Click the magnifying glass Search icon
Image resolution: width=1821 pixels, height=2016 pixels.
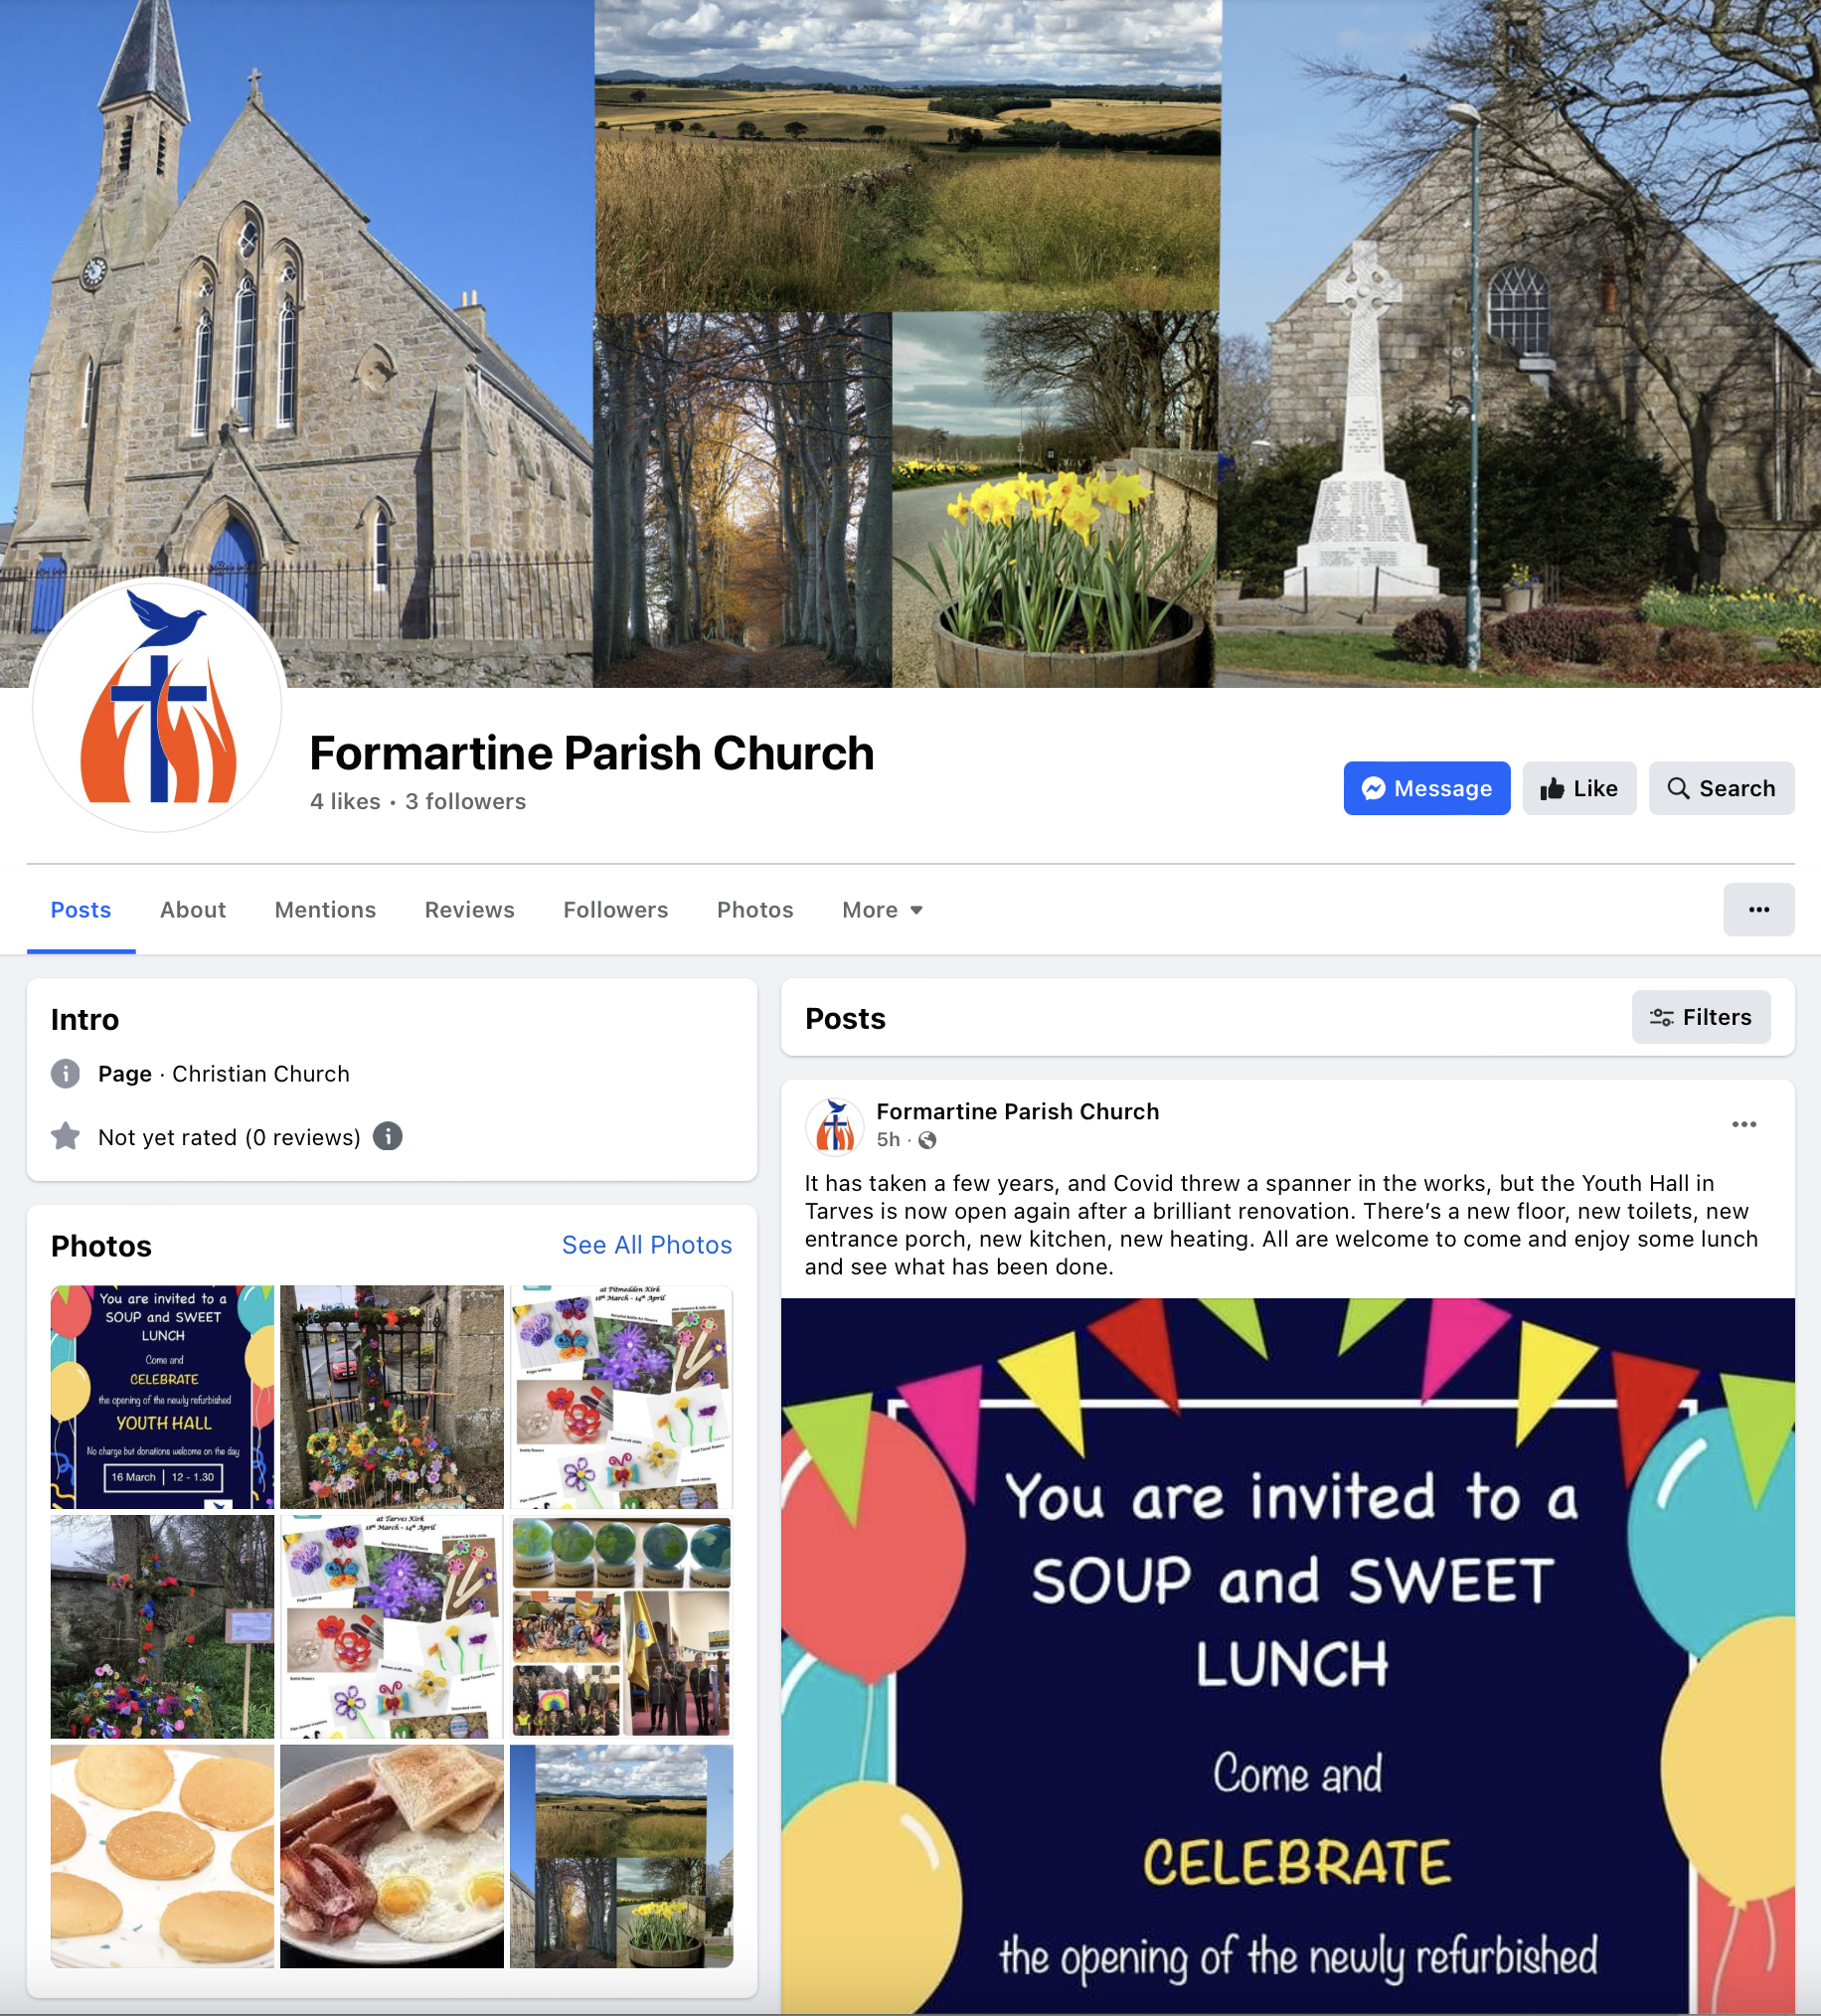click(x=1677, y=788)
